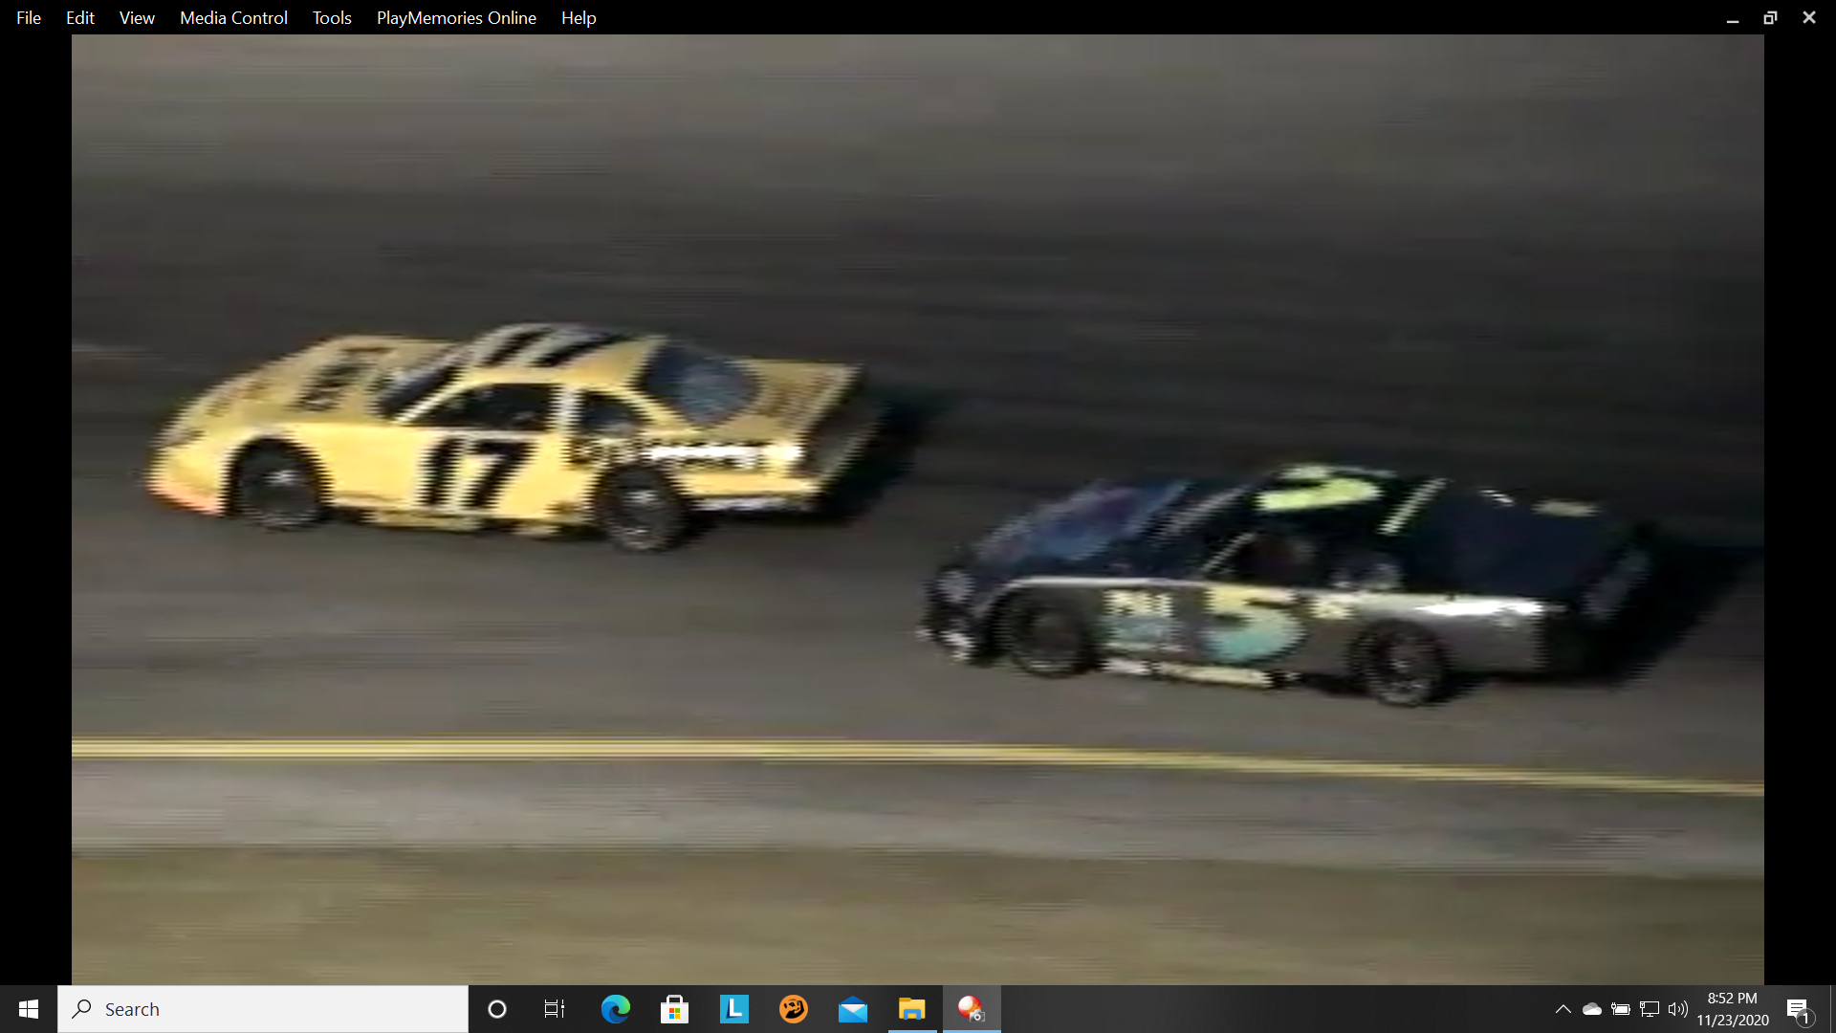Open the PlayMemories Online menu
Screen dimensions: 1836x1033
tap(456, 17)
